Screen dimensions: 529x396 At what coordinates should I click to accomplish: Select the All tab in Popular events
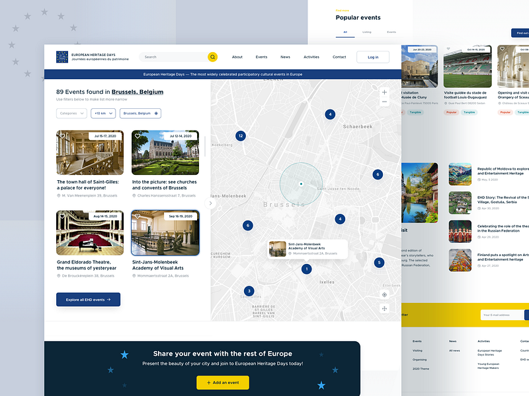pos(345,32)
